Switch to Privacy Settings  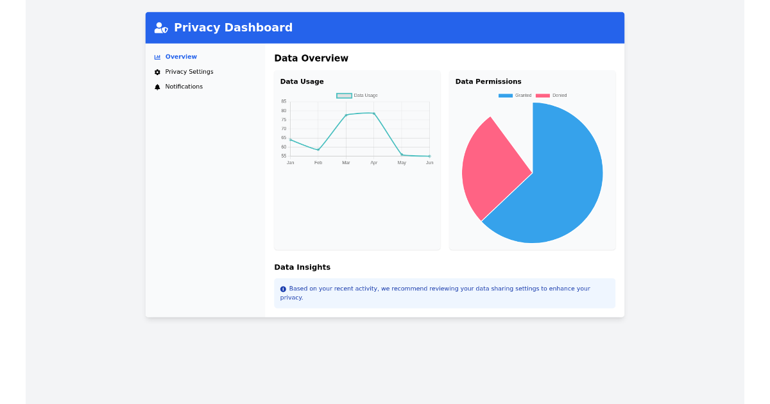[189, 72]
